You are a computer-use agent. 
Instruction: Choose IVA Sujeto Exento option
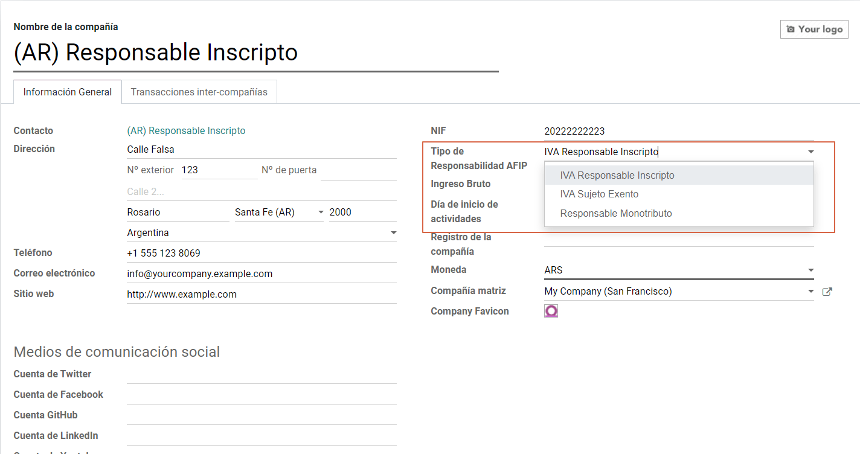[599, 194]
